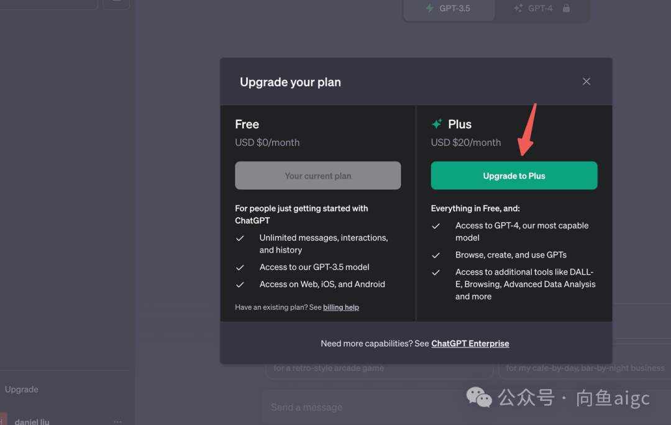
Task: Focus the Send a message input field
Action: tap(360, 408)
